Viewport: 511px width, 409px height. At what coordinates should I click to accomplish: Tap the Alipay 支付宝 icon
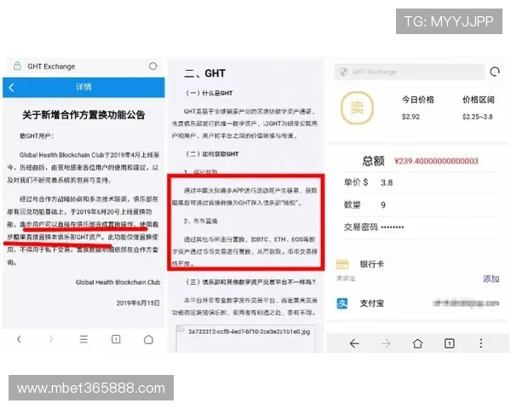(x=342, y=303)
